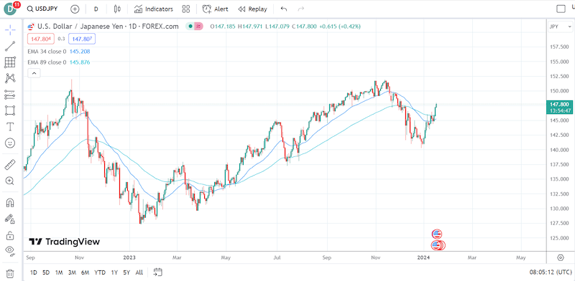Toggle lock all drawing tools
This screenshot has width=575, height=281.
(10, 235)
